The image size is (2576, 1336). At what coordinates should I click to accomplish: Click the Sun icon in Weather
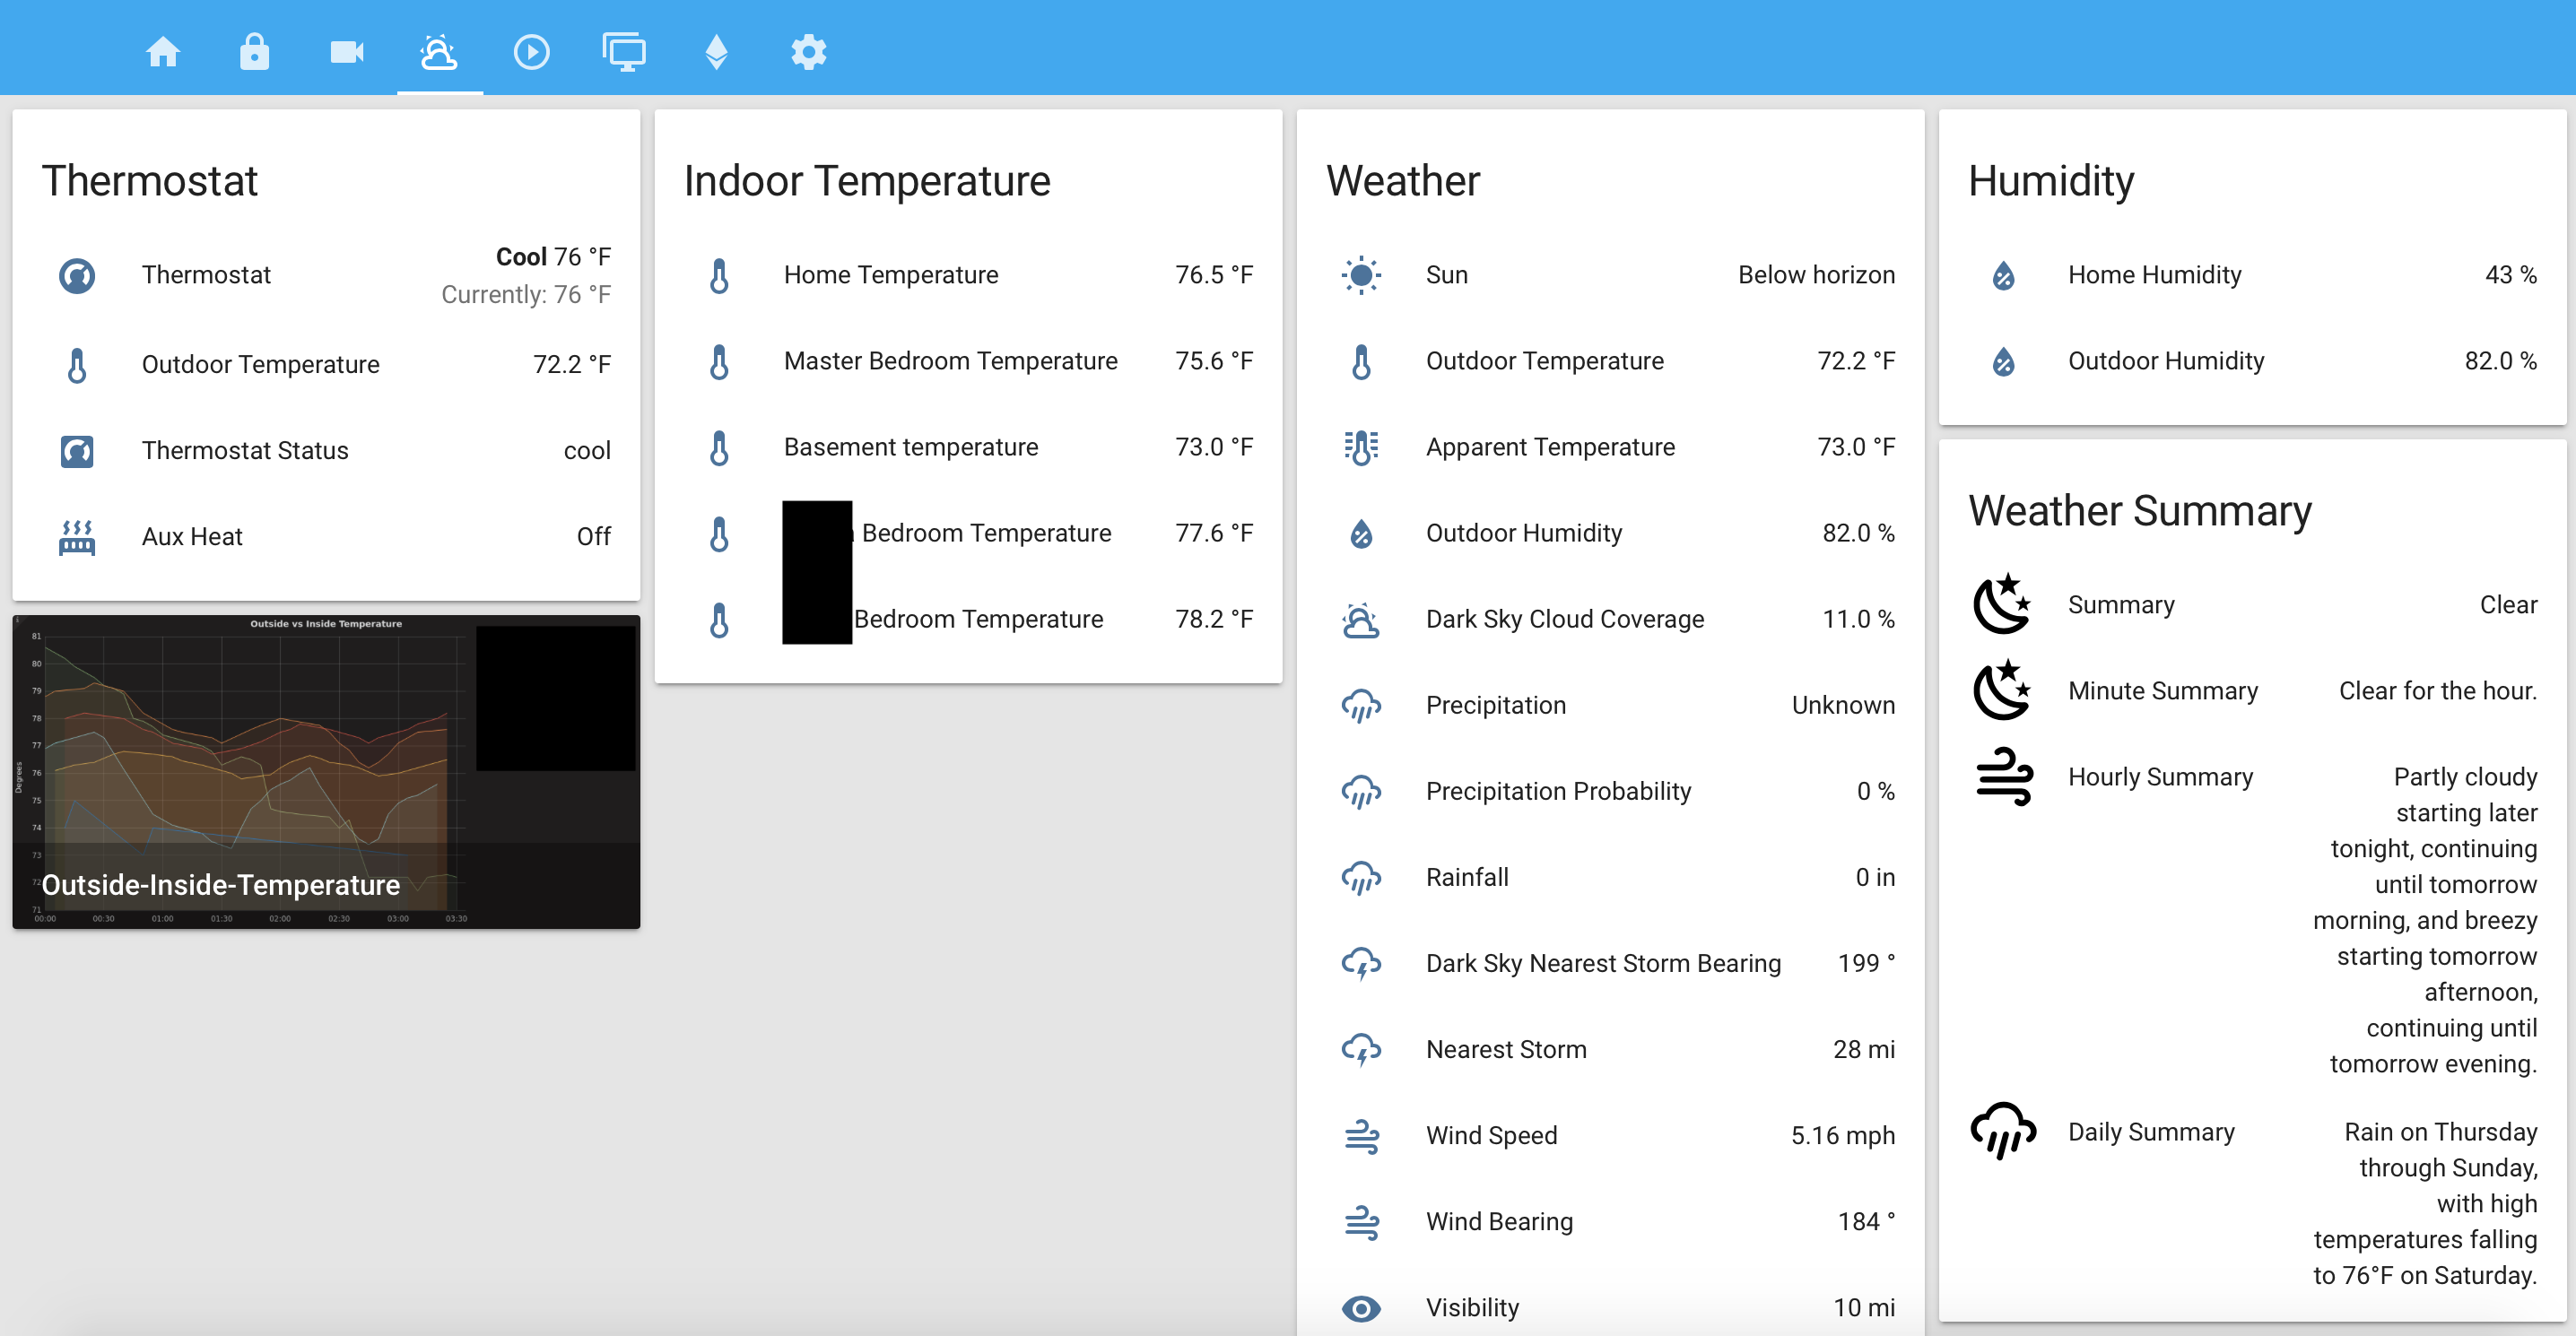[1361, 275]
